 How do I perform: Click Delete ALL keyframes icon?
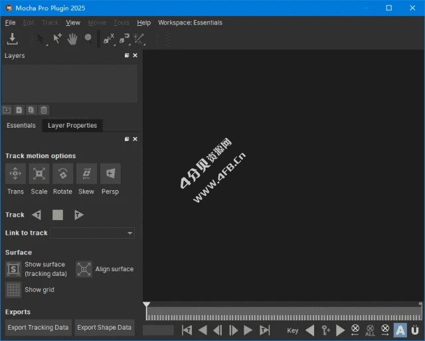[370, 330]
